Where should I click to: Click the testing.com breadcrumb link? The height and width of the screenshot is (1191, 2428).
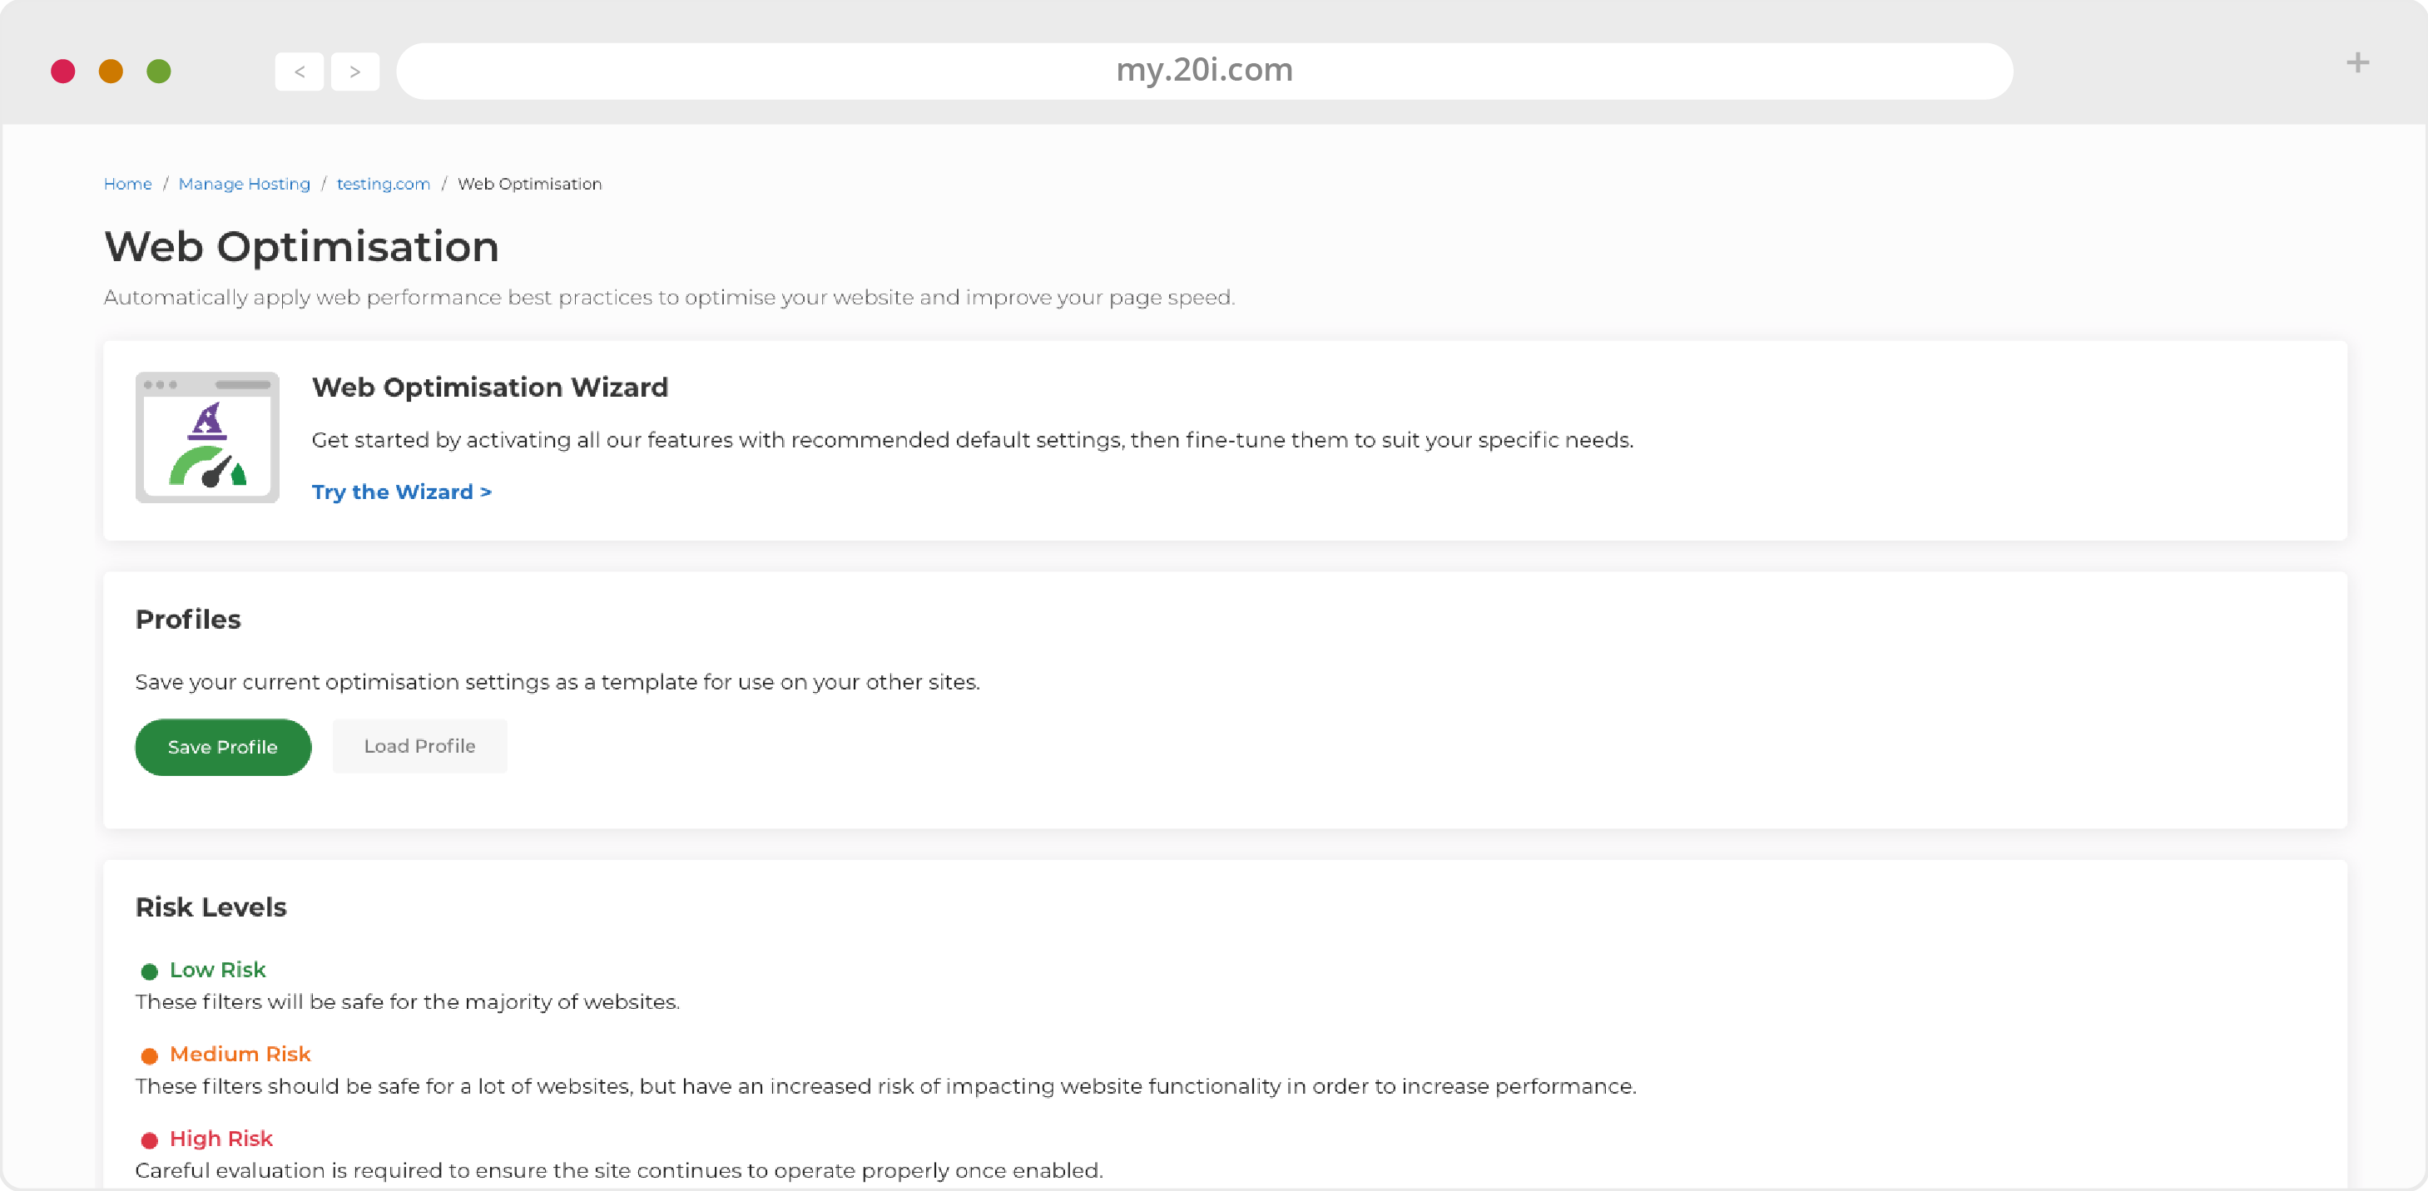[x=383, y=185]
